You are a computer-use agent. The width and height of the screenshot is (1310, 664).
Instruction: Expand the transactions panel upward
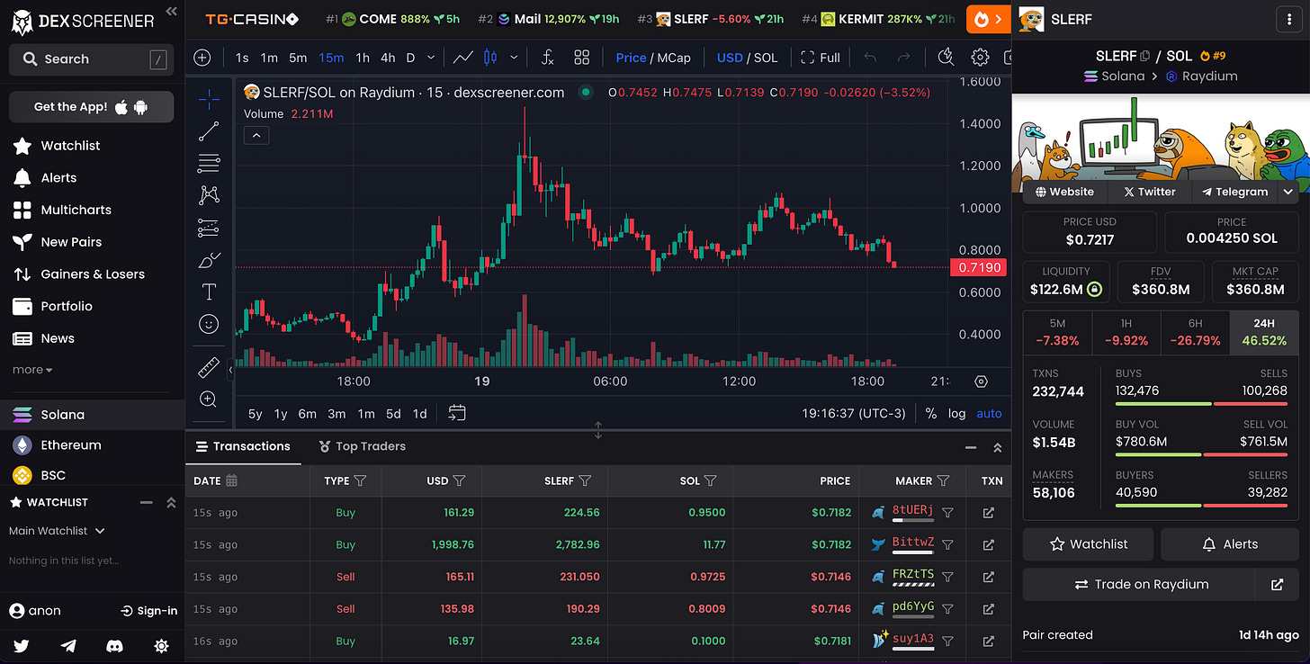pyautogui.click(x=997, y=447)
